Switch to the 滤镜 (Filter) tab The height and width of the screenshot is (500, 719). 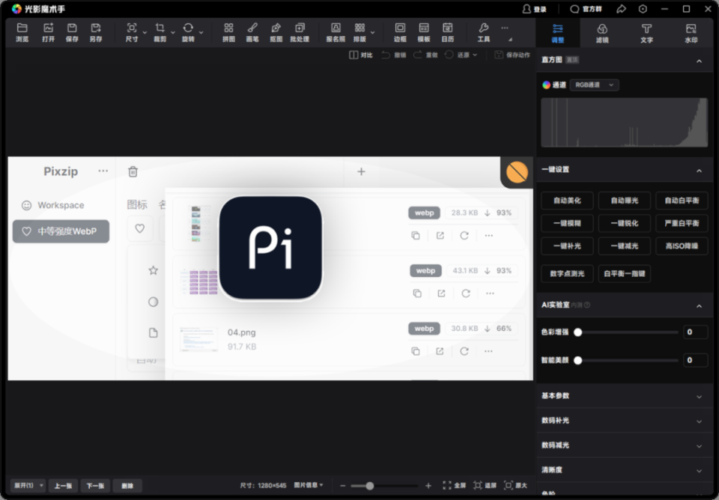(602, 33)
